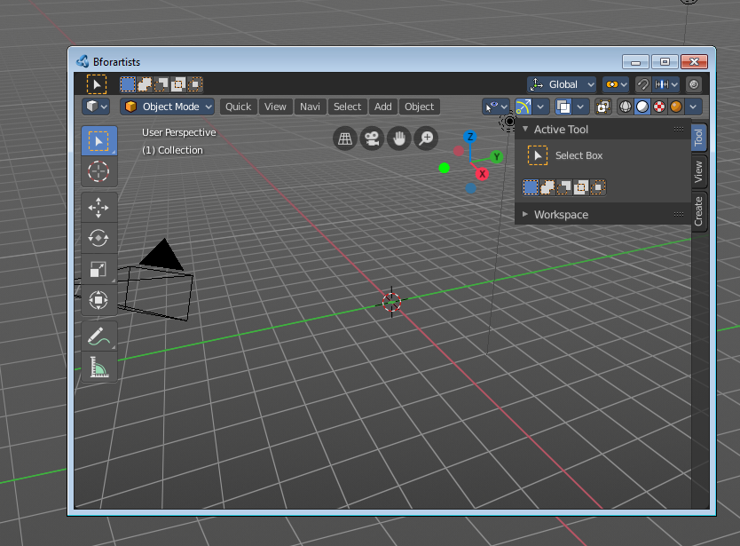Activate the Scale tool
740x546 pixels.
click(x=98, y=269)
